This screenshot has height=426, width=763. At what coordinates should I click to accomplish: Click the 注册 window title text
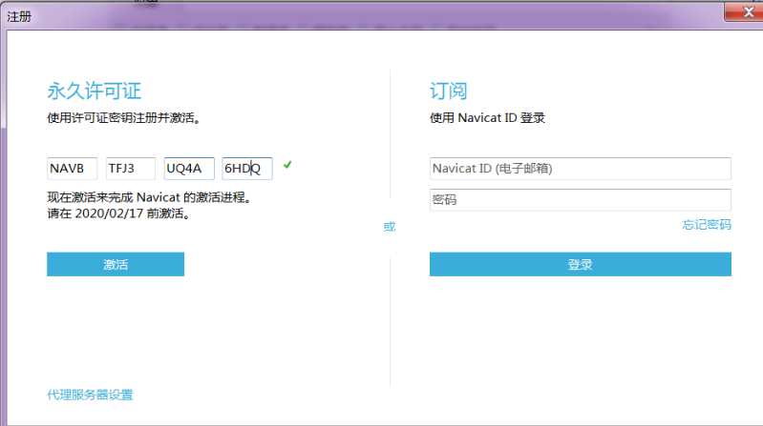tap(19, 16)
